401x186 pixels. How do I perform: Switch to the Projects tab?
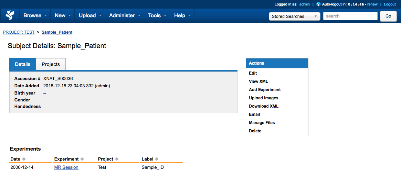tap(51, 64)
